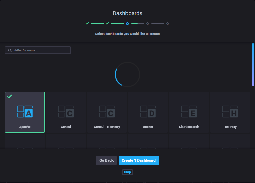255x183 pixels.
Task: Skip the dashboard selection step
Action: [x=127, y=172]
